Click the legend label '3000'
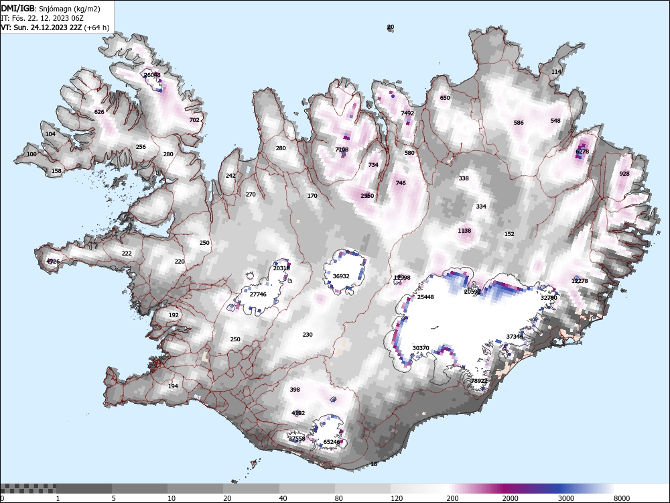670x503 pixels. [x=565, y=498]
